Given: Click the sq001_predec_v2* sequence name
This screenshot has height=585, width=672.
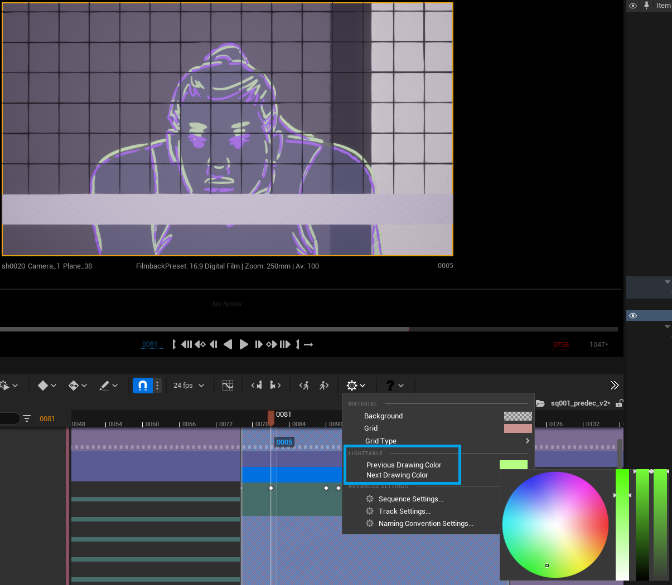Looking at the screenshot, I should (581, 403).
